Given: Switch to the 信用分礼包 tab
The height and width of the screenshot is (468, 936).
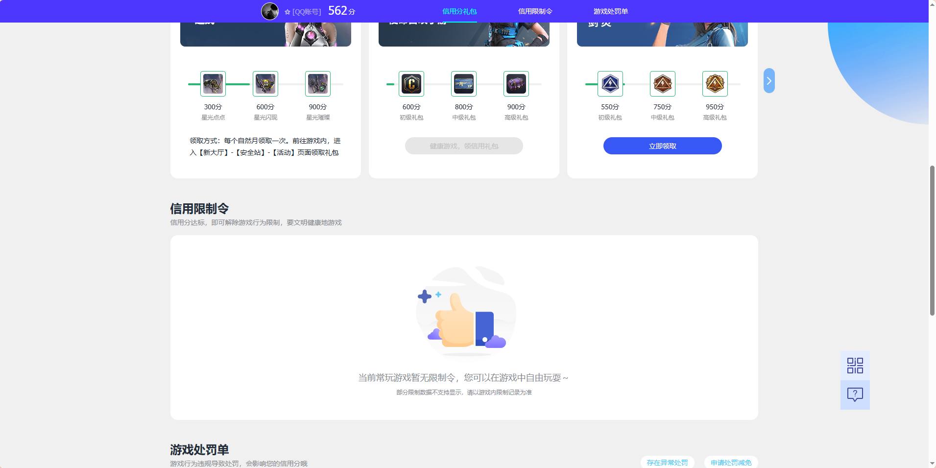Looking at the screenshot, I should pyautogui.click(x=459, y=11).
